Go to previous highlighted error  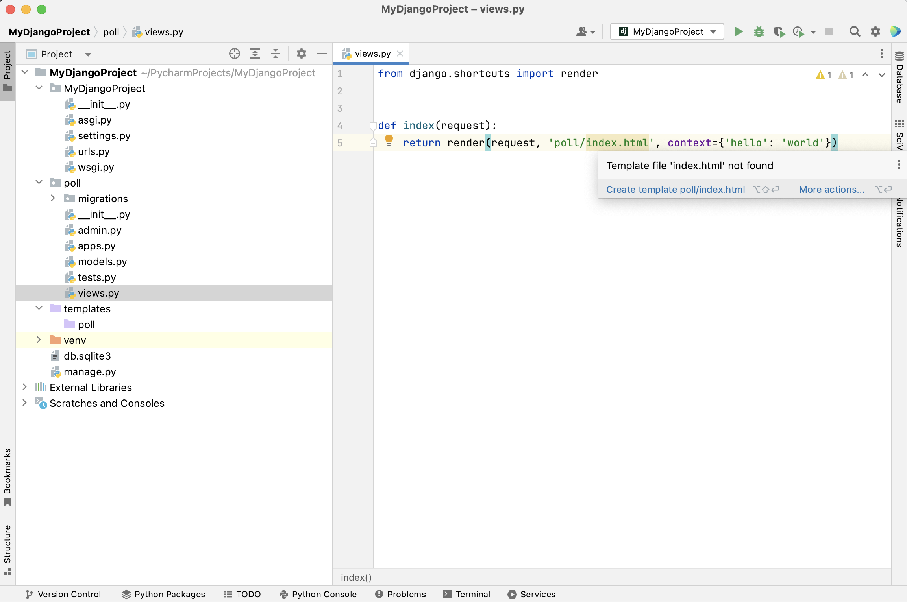pos(865,74)
